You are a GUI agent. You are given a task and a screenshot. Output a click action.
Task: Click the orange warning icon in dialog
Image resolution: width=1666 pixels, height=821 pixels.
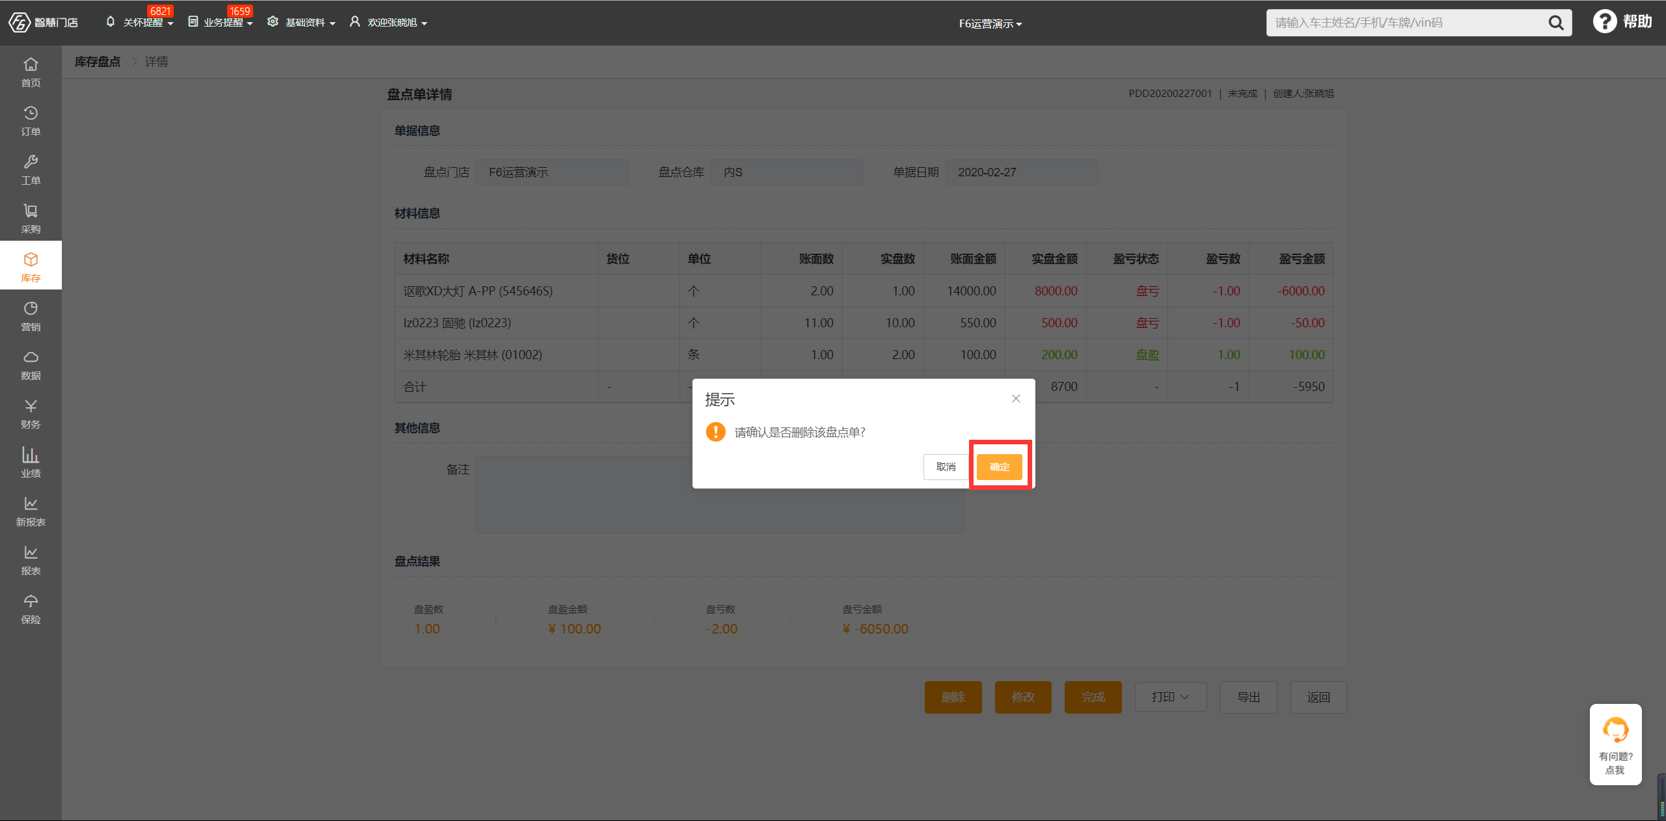715,431
